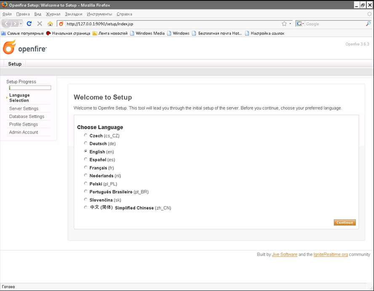Open the Лента новостей bookmark folder
This screenshot has height=291, width=374.
pos(110,33)
